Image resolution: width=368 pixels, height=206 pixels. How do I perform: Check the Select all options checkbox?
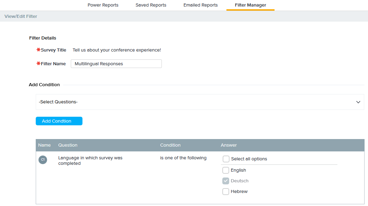(226, 159)
